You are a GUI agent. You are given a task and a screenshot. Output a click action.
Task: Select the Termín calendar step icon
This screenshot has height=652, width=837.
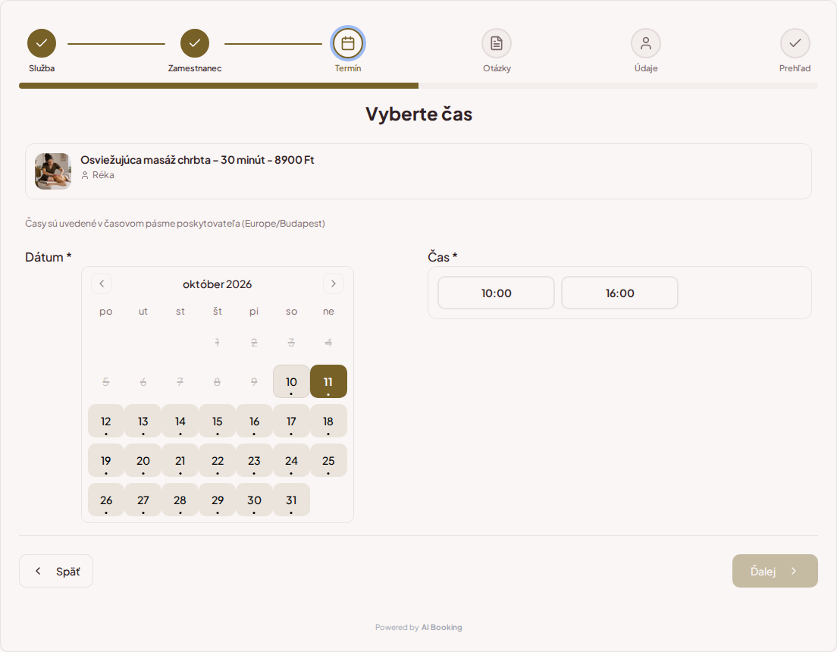coord(348,43)
